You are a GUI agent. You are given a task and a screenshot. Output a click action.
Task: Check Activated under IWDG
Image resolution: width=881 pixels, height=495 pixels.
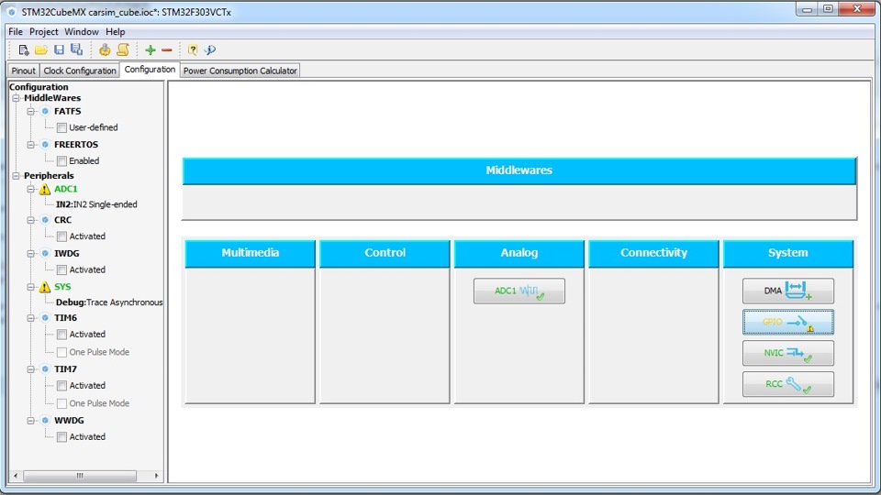click(x=61, y=269)
